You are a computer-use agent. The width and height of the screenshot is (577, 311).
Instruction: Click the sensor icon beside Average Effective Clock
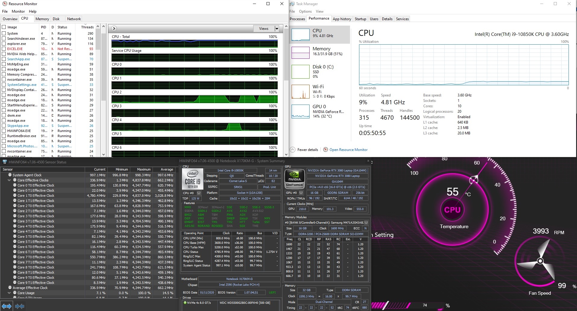(x=10, y=287)
